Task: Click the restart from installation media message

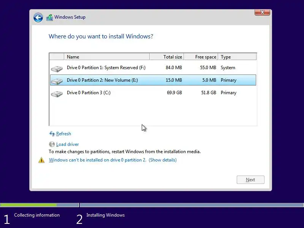Action: click(x=125, y=152)
